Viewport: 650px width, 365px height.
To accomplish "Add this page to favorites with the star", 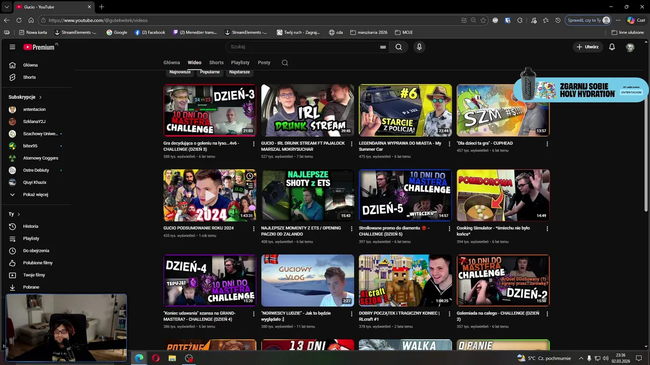I will click(x=483, y=20).
